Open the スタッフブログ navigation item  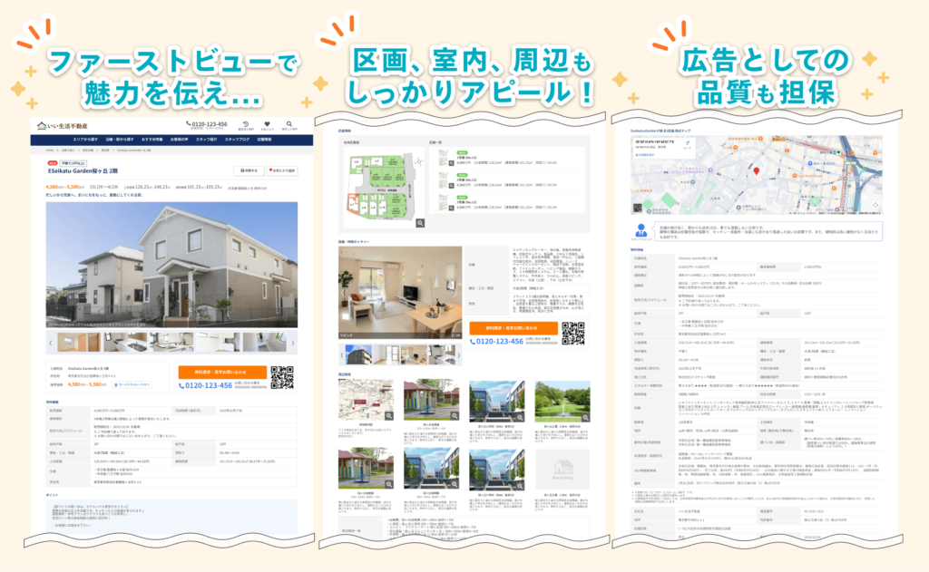pyautogui.click(x=236, y=140)
